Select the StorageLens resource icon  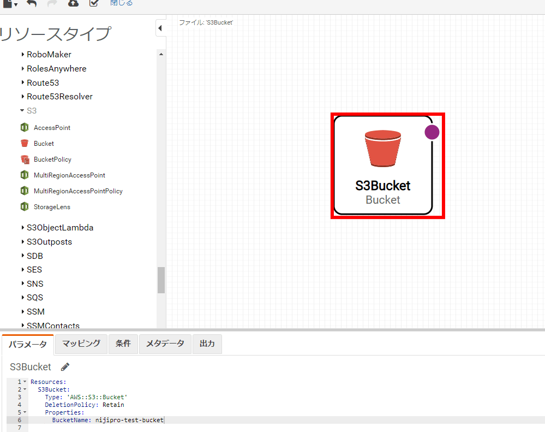pos(25,206)
